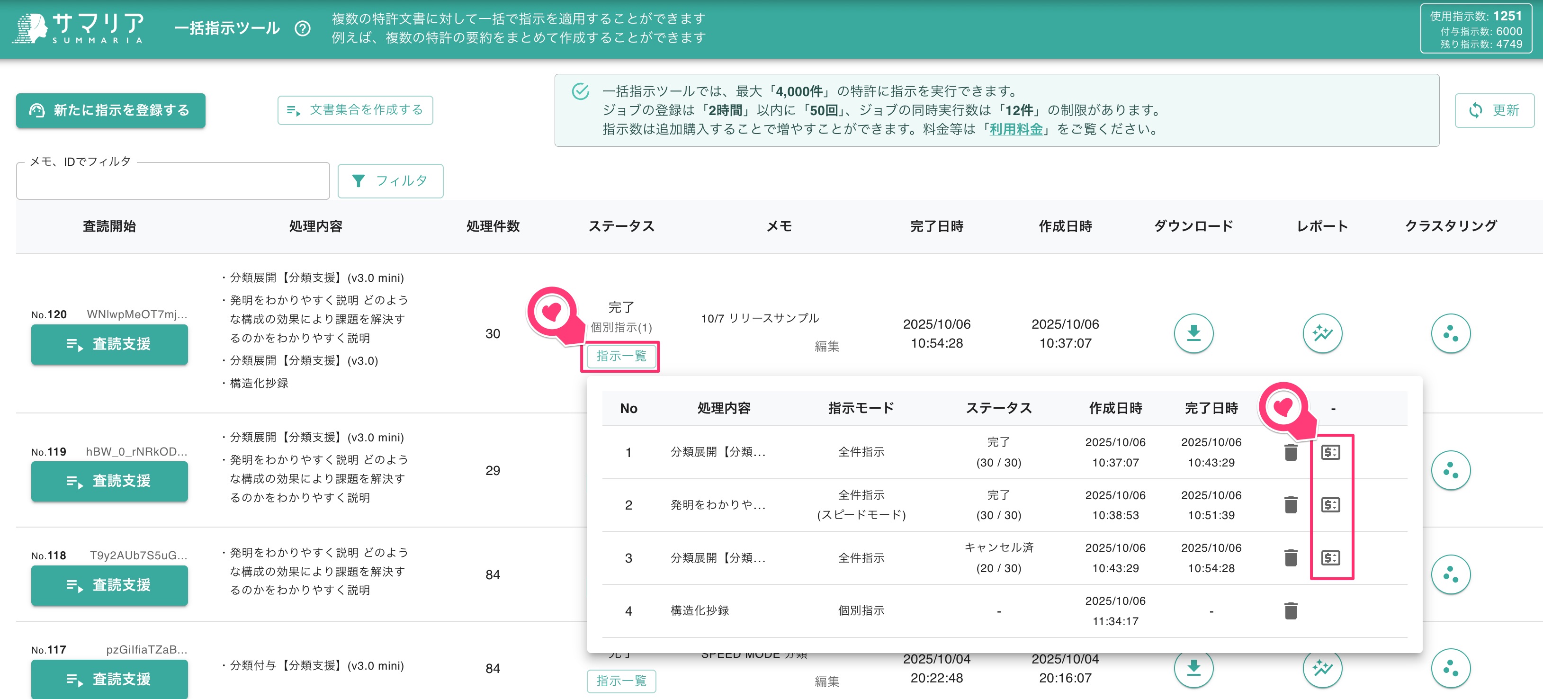Viewport: 1543px width, 699px height.
Task: Open the help question mark icon
Action: pyautogui.click(x=303, y=28)
